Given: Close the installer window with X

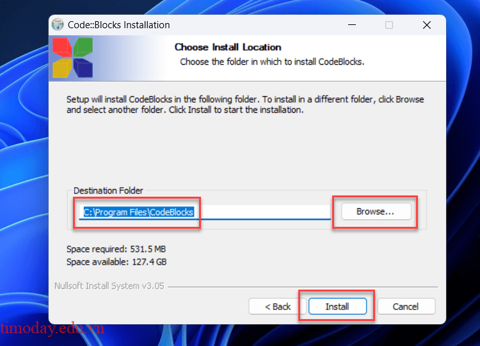Looking at the screenshot, I should tap(427, 25).
